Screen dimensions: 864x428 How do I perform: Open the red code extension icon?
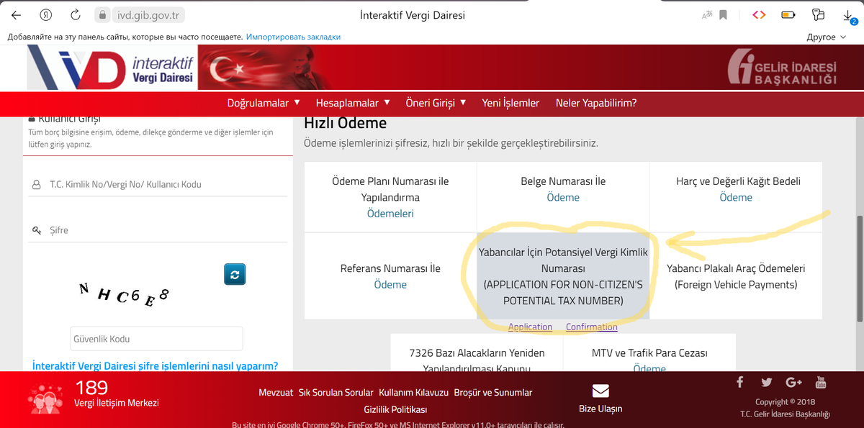pos(758,14)
